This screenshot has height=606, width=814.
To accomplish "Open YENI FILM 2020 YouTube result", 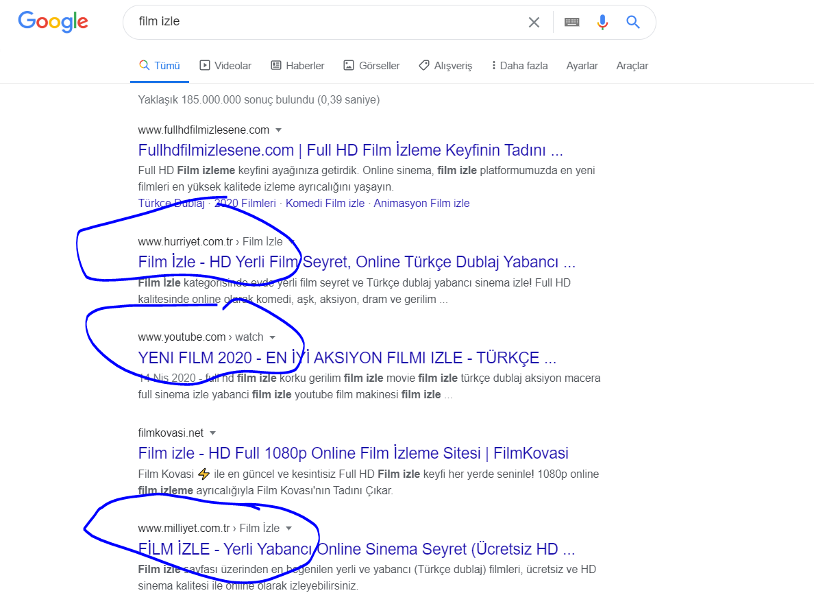I will tap(347, 358).
